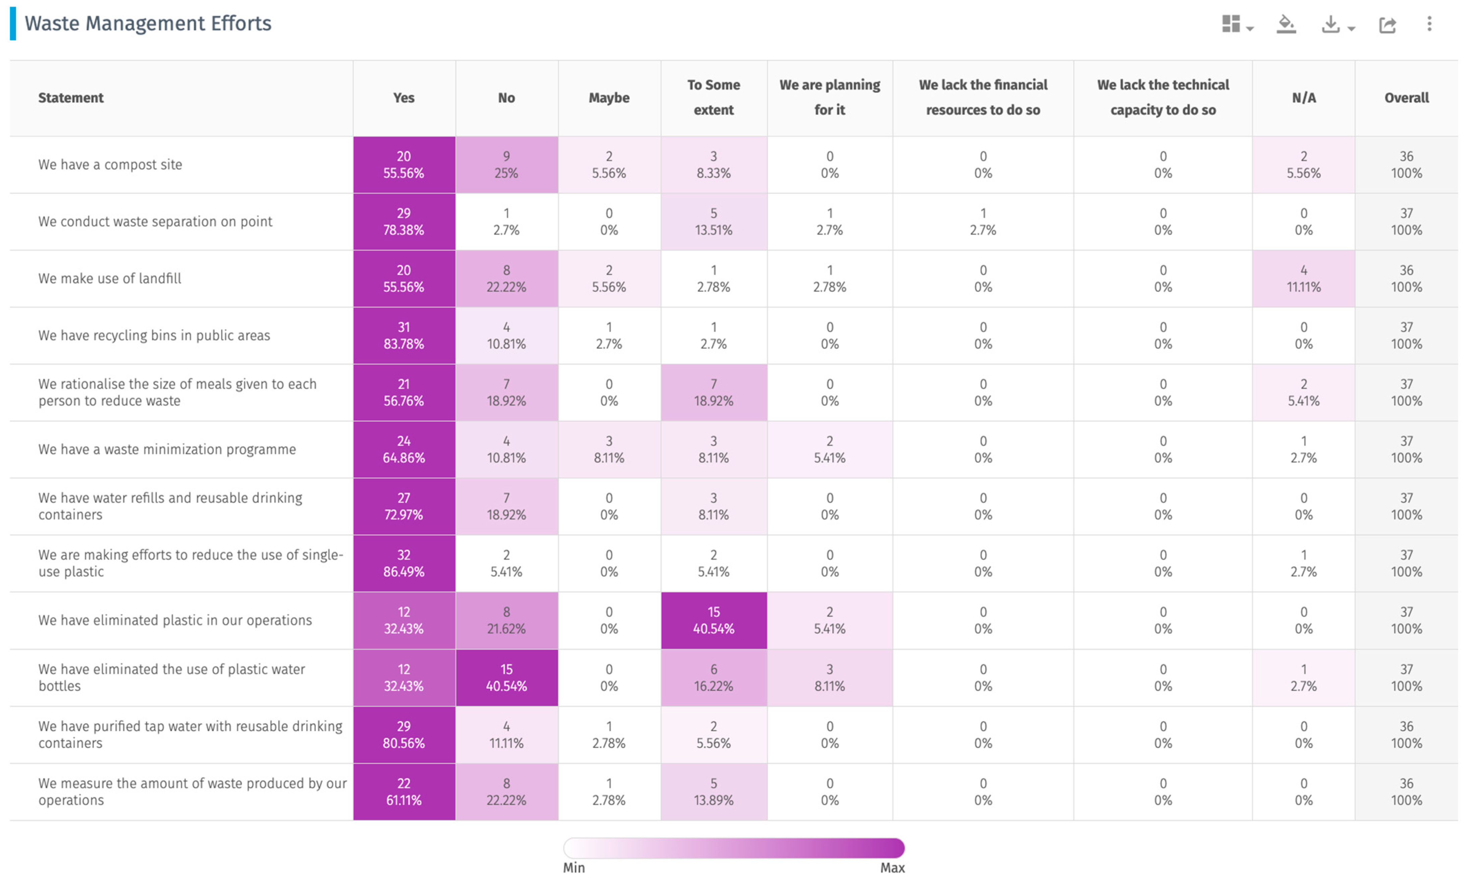Click the Waste Management Efforts title
This screenshot has width=1466, height=877.
tap(148, 24)
